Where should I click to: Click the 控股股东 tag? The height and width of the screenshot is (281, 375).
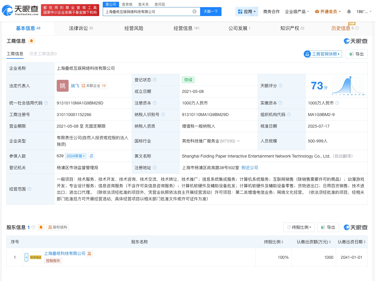point(53,261)
